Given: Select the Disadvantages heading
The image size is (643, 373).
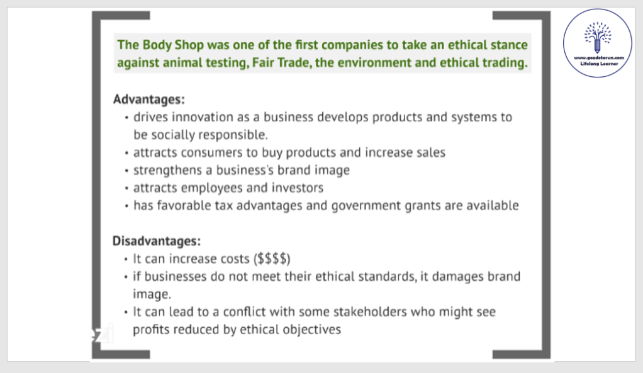Looking at the screenshot, I should 157,241.
